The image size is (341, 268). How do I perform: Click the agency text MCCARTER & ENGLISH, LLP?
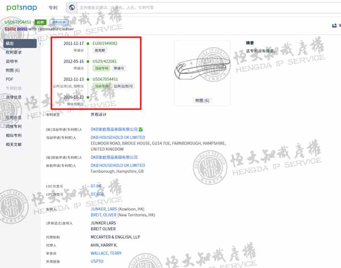pyautogui.click(x=115, y=237)
